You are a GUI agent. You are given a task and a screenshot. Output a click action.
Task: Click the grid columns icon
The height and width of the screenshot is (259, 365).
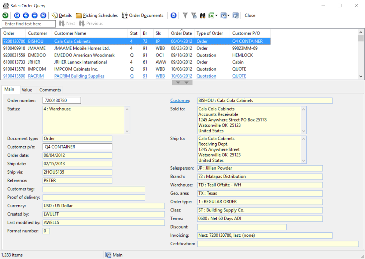point(236,15)
